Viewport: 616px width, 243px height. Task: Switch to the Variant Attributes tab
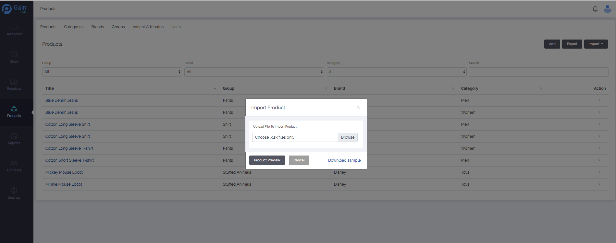(x=148, y=27)
